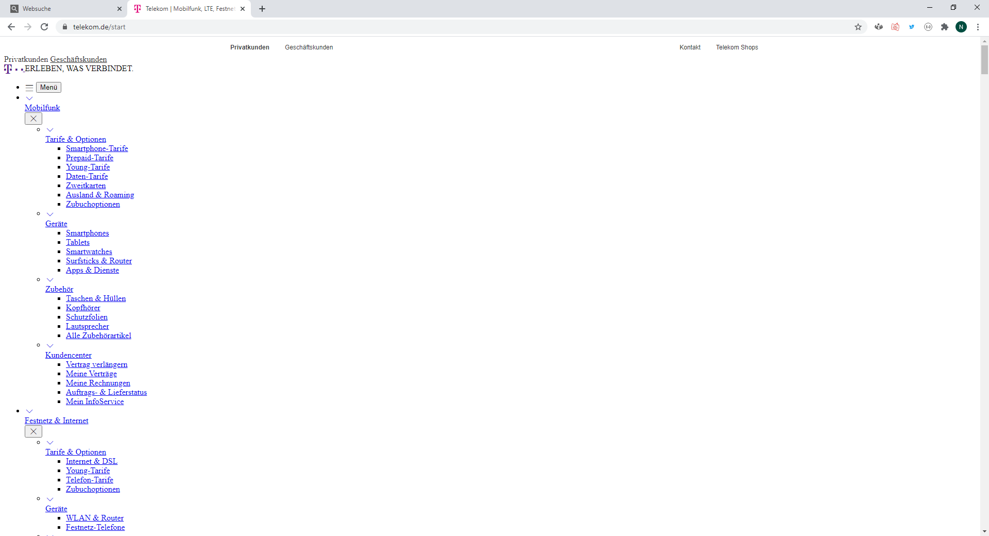This screenshot has height=536, width=989.
Task: Go forward to the next page
Action: 28,27
